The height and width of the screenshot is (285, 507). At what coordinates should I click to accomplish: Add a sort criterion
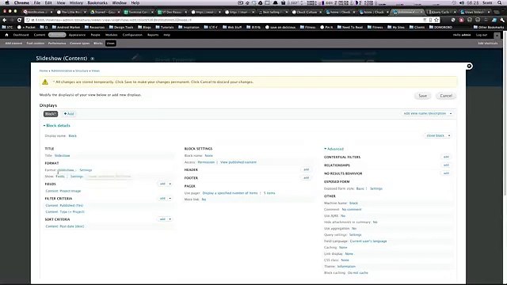[162, 219]
